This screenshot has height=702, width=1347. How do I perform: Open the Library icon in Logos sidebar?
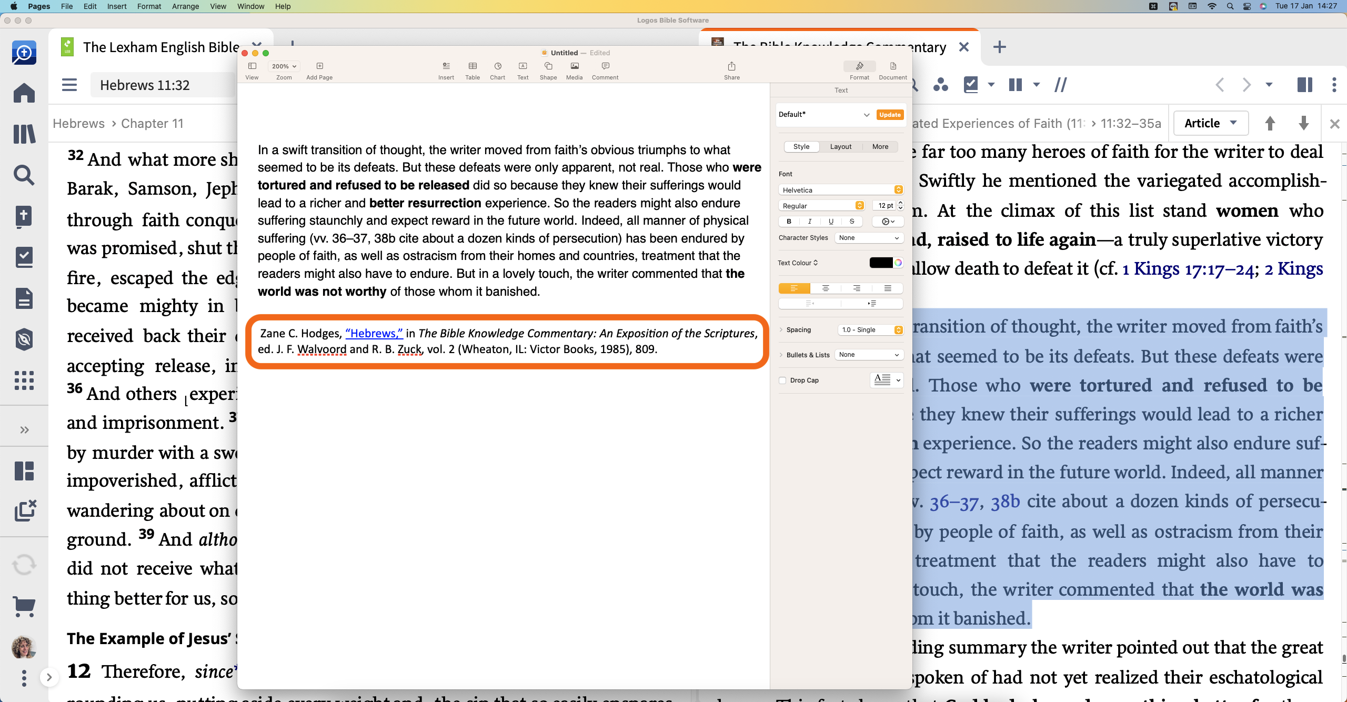click(24, 134)
